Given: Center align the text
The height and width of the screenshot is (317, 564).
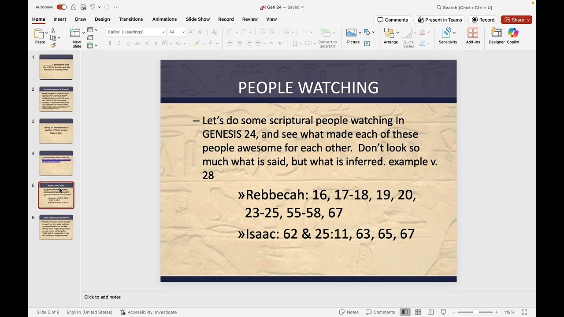Looking at the screenshot, I should click(240, 43).
